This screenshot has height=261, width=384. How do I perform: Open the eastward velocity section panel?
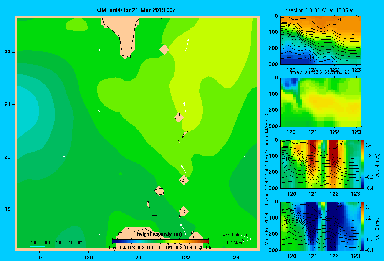[320, 226]
